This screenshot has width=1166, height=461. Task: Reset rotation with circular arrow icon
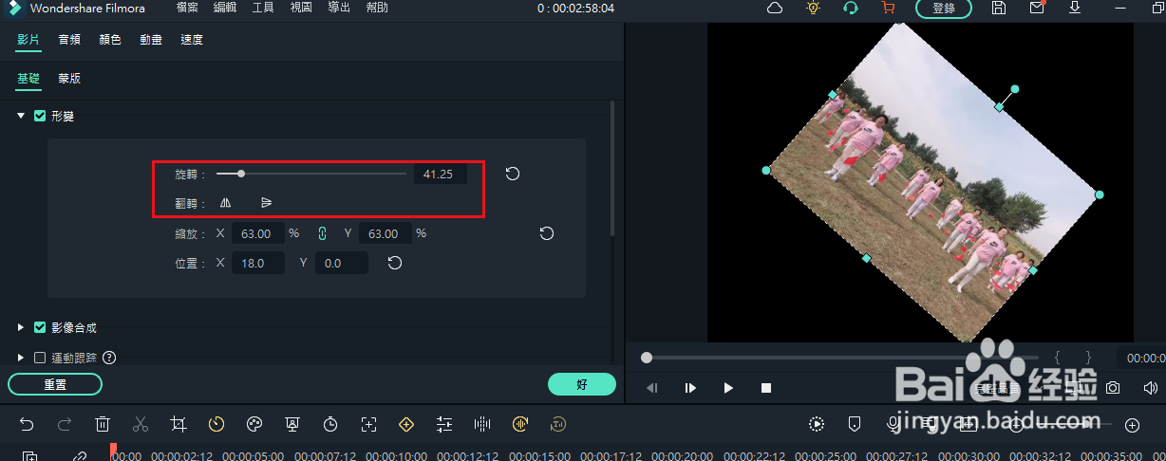[x=513, y=174]
